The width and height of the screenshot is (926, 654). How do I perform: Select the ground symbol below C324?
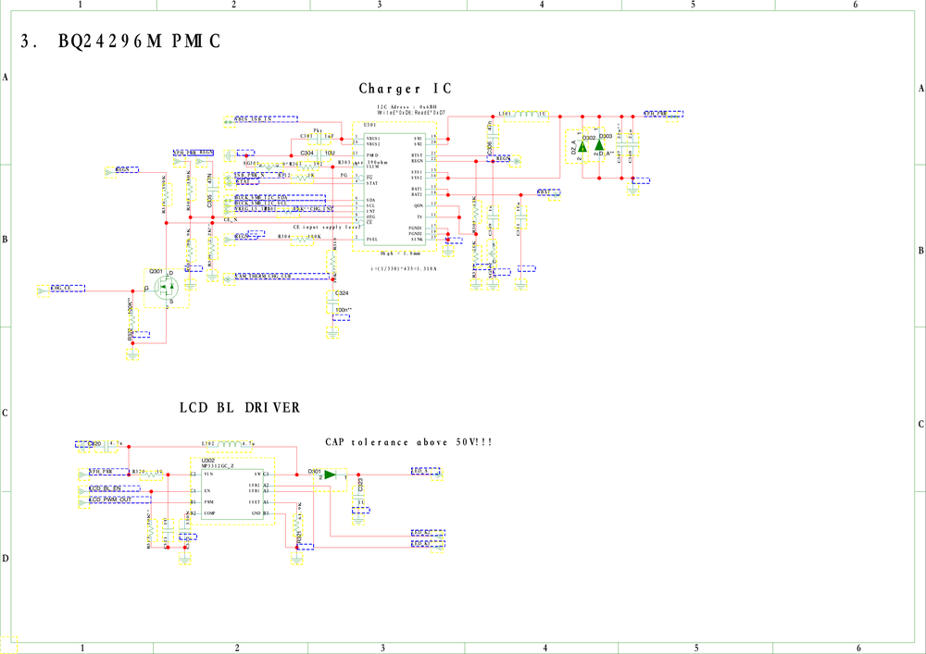coord(332,333)
